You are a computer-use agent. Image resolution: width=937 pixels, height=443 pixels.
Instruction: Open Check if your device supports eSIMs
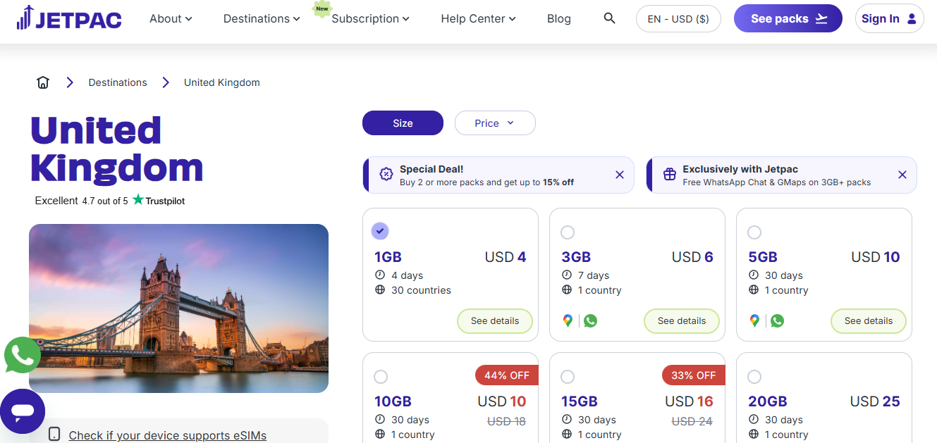coord(168,435)
